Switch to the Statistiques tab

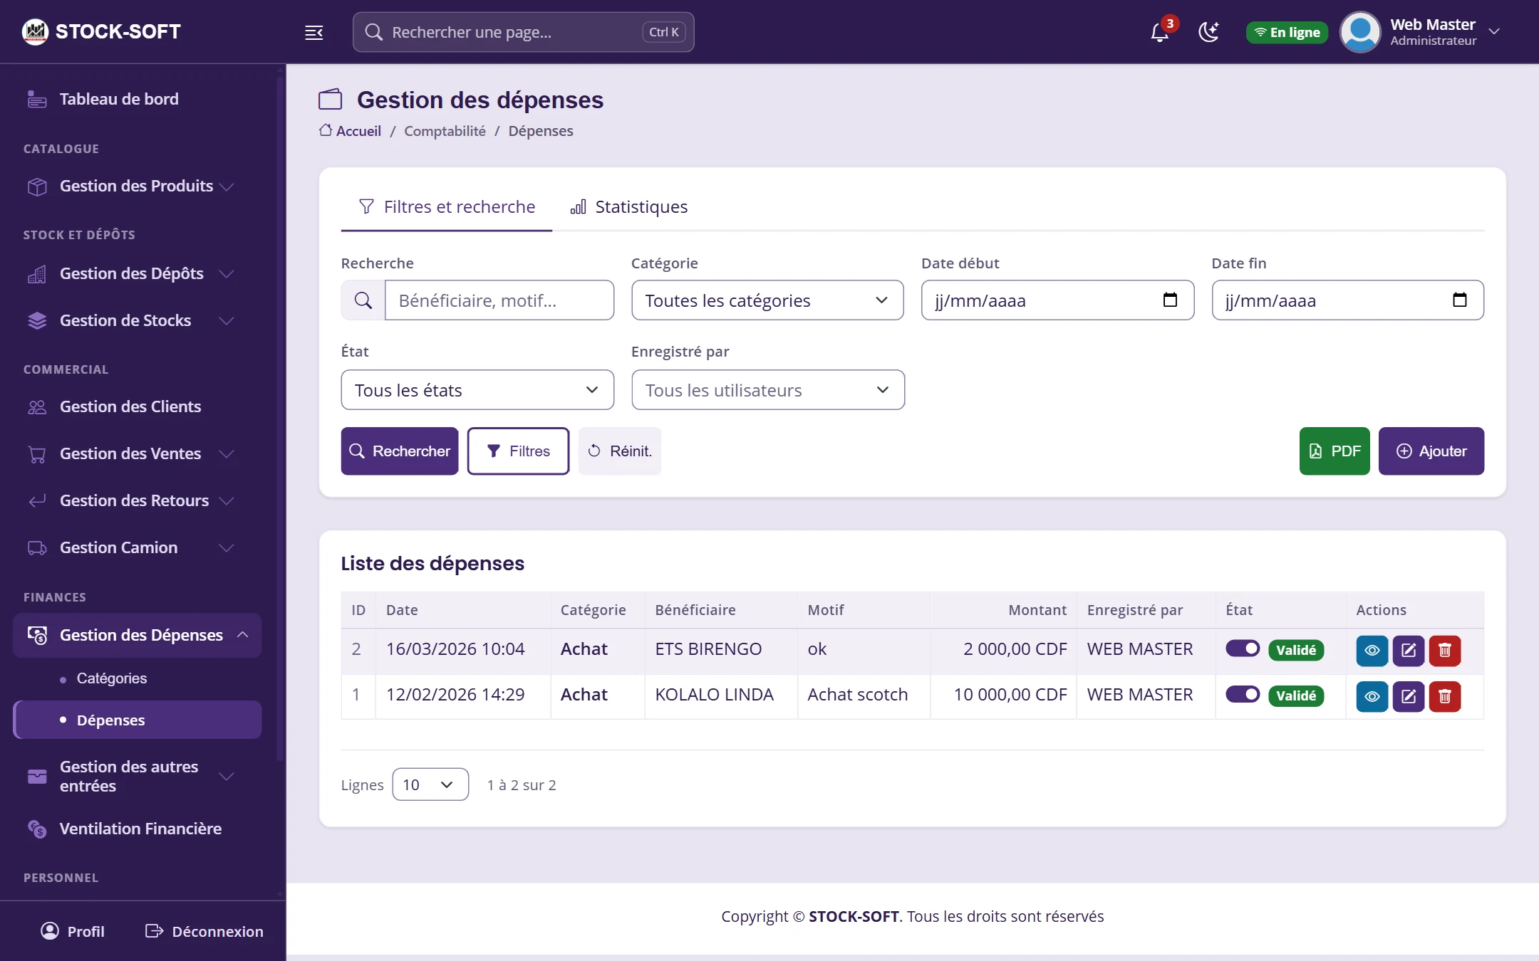(x=629, y=207)
